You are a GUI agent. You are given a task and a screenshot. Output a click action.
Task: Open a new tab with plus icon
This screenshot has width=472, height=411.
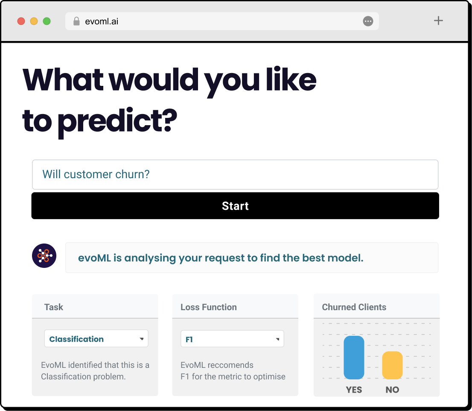coord(438,21)
